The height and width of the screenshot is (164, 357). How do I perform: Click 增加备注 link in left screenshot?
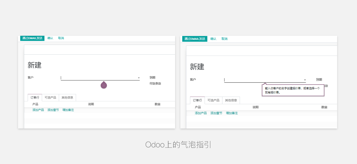[68, 110]
